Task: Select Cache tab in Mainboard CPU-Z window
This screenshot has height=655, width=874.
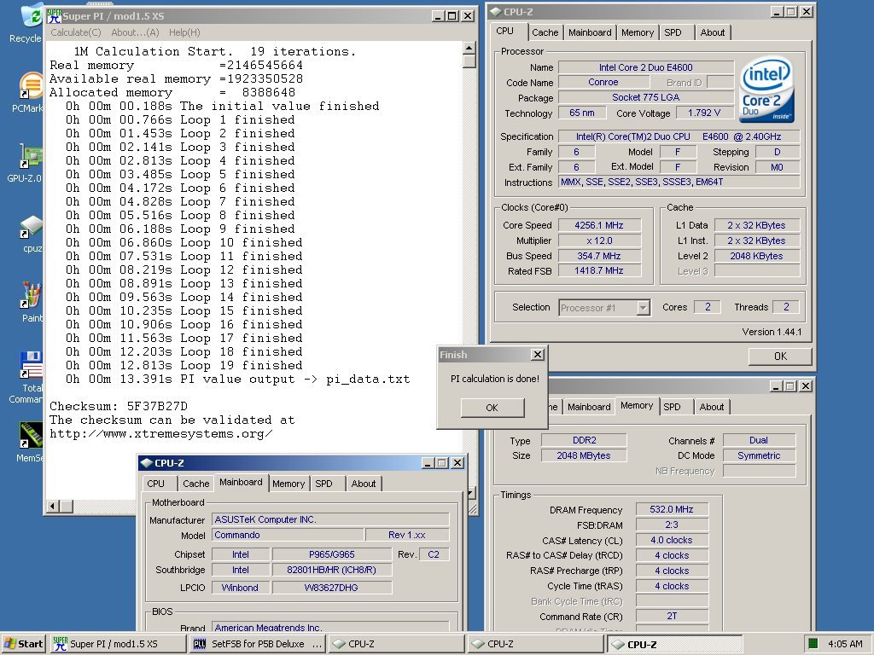Action: pyautogui.click(x=195, y=484)
